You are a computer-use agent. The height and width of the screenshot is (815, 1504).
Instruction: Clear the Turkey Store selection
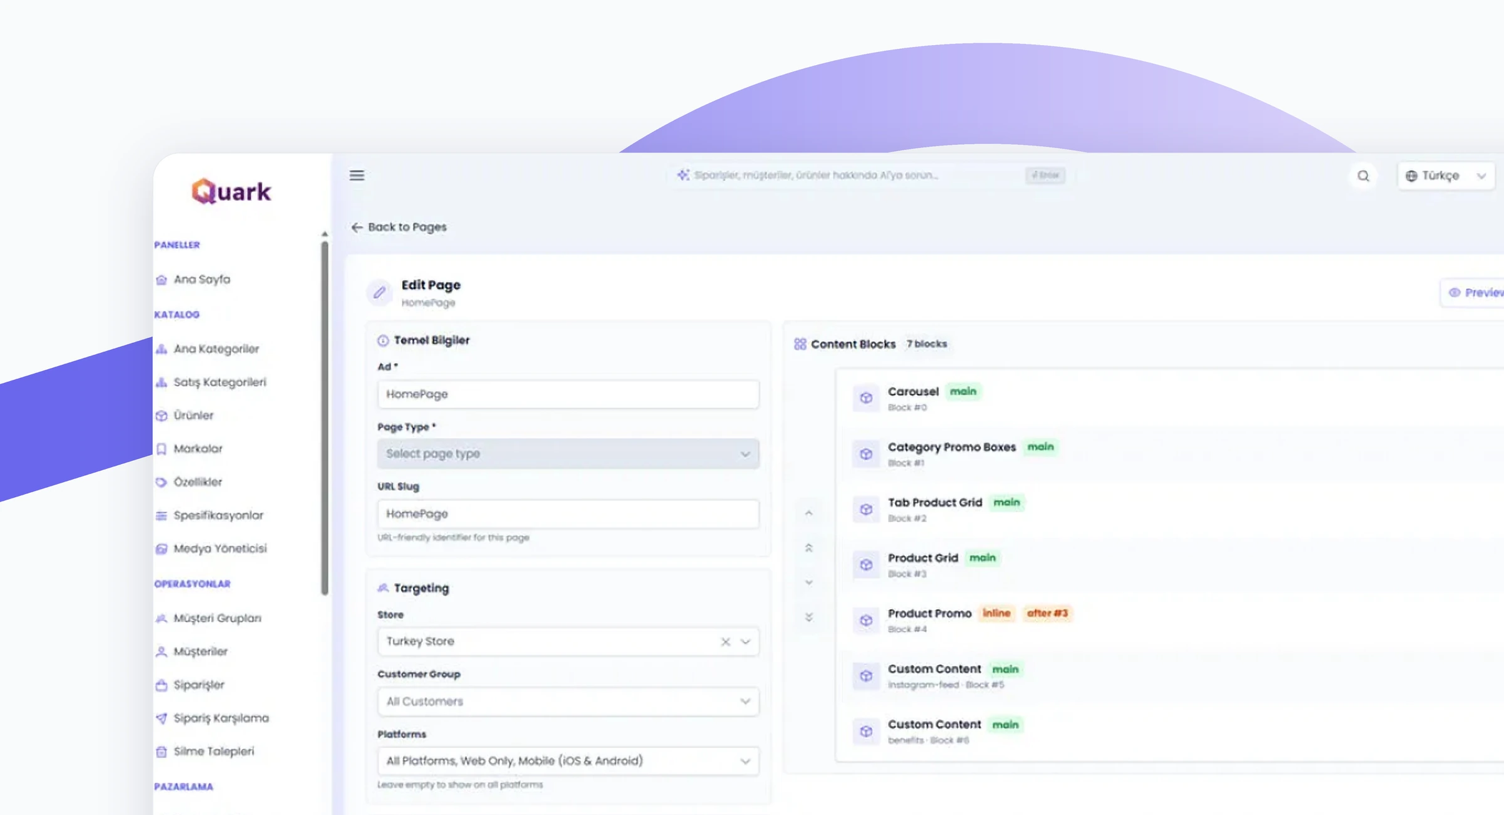[x=725, y=641]
